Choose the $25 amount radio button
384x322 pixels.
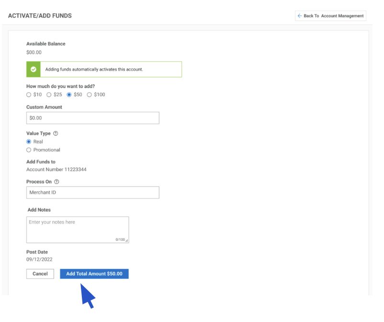pyautogui.click(x=49, y=95)
